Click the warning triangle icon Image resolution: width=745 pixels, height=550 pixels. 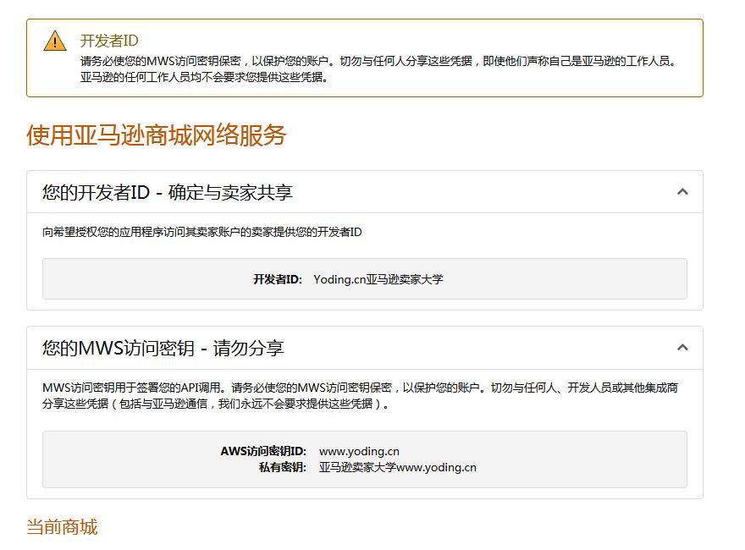coord(55,41)
